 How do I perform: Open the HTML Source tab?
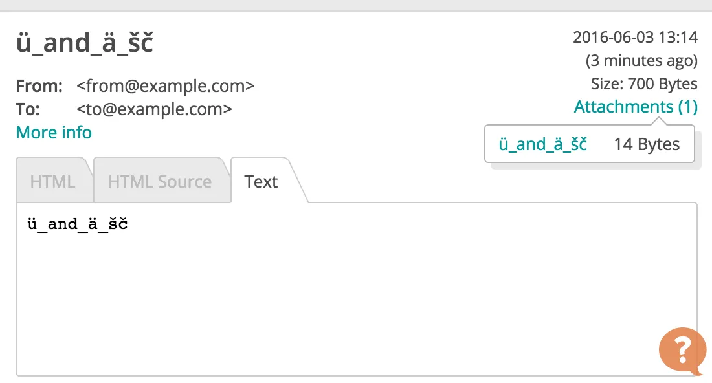(160, 182)
